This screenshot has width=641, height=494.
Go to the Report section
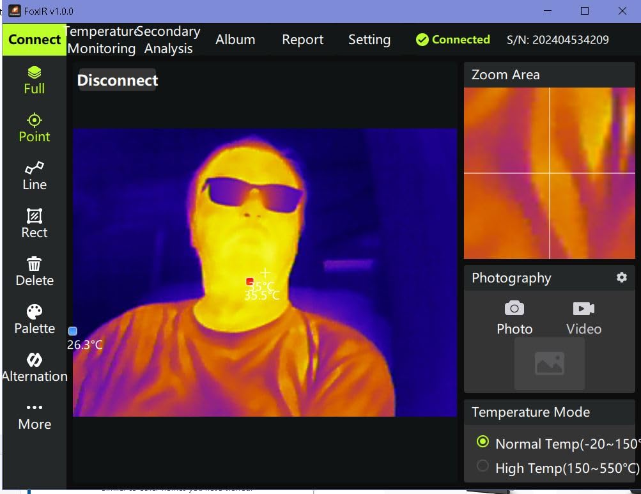point(302,39)
